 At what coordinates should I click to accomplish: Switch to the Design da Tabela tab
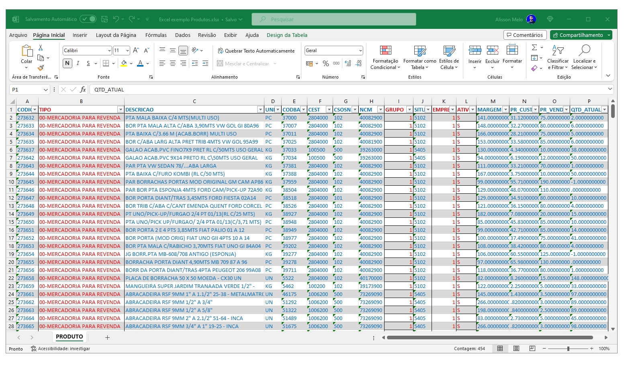(287, 35)
